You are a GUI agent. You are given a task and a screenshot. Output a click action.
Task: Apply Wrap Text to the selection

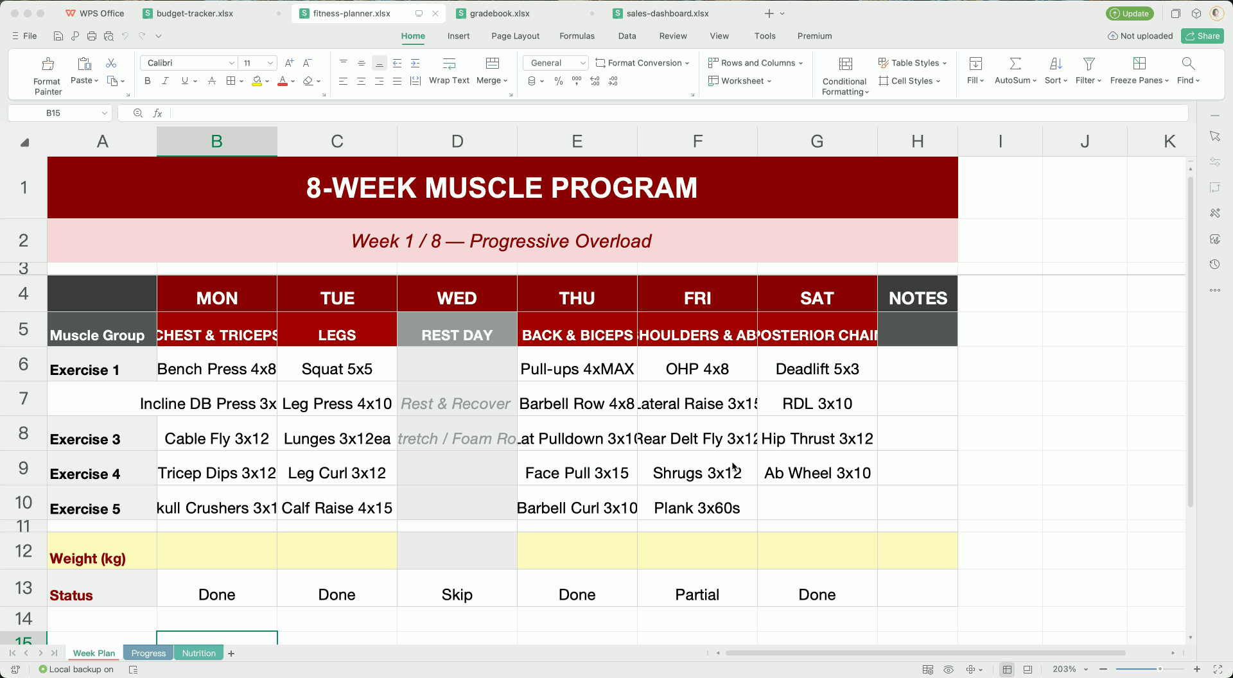click(x=449, y=71)
